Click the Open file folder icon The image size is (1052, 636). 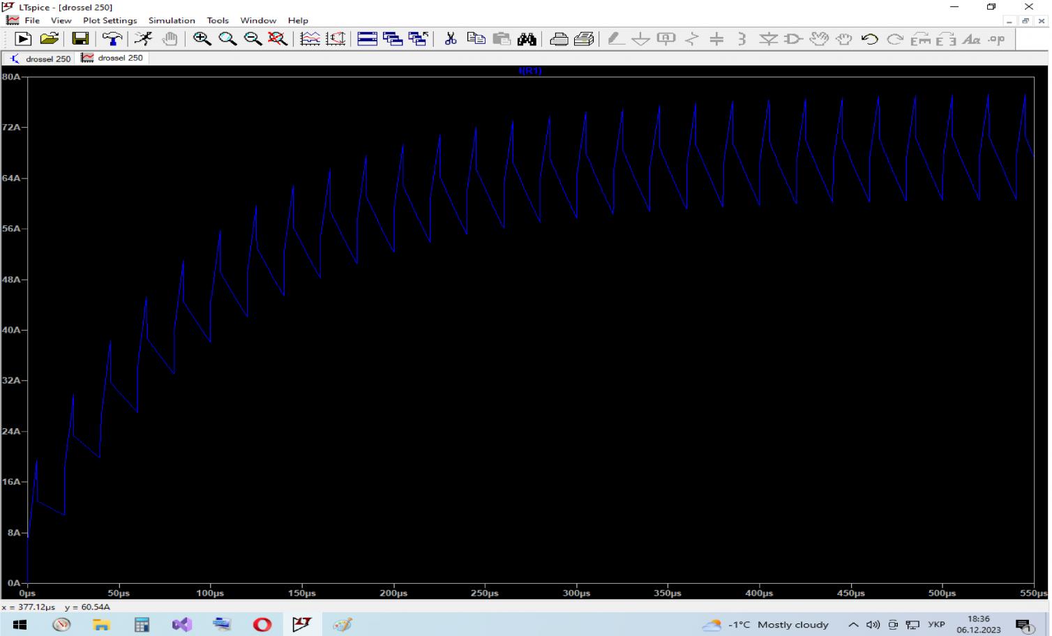49,39
